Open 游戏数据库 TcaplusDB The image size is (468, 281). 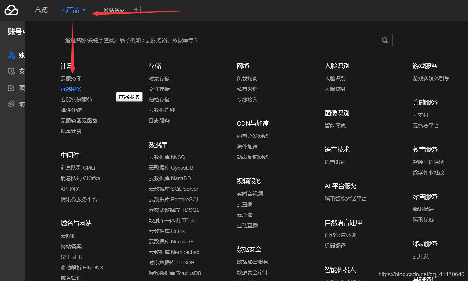tap(175, 273)
